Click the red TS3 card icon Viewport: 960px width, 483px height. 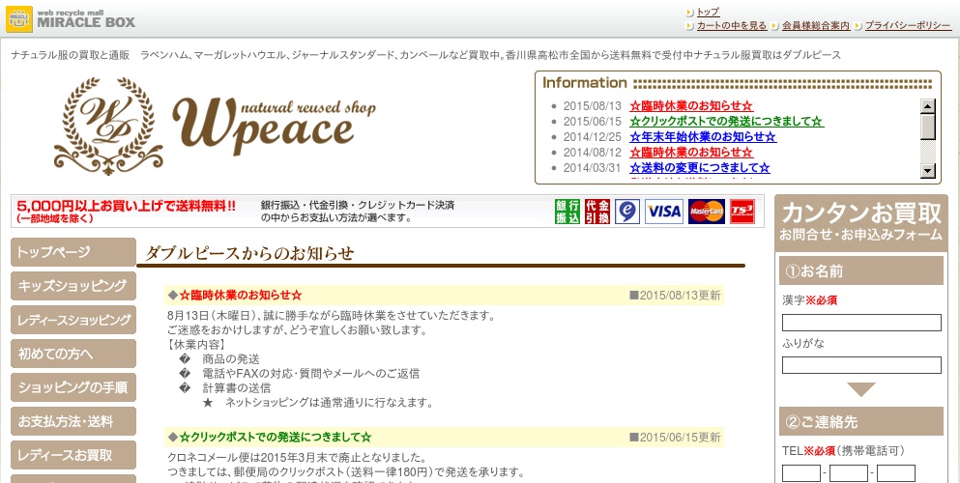click(x=742, y=212)
